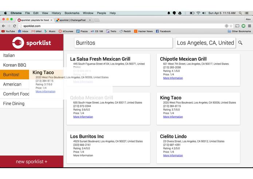Click the browser forward arrow
Screen dimensions: 253x179
coord(9,26)
